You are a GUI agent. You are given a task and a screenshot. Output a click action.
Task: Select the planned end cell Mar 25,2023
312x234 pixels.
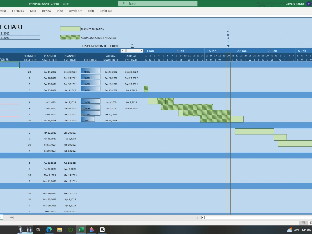pos(70,193)
